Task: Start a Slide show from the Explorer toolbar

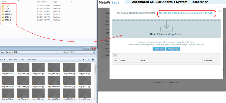Action: pos(13,60)
